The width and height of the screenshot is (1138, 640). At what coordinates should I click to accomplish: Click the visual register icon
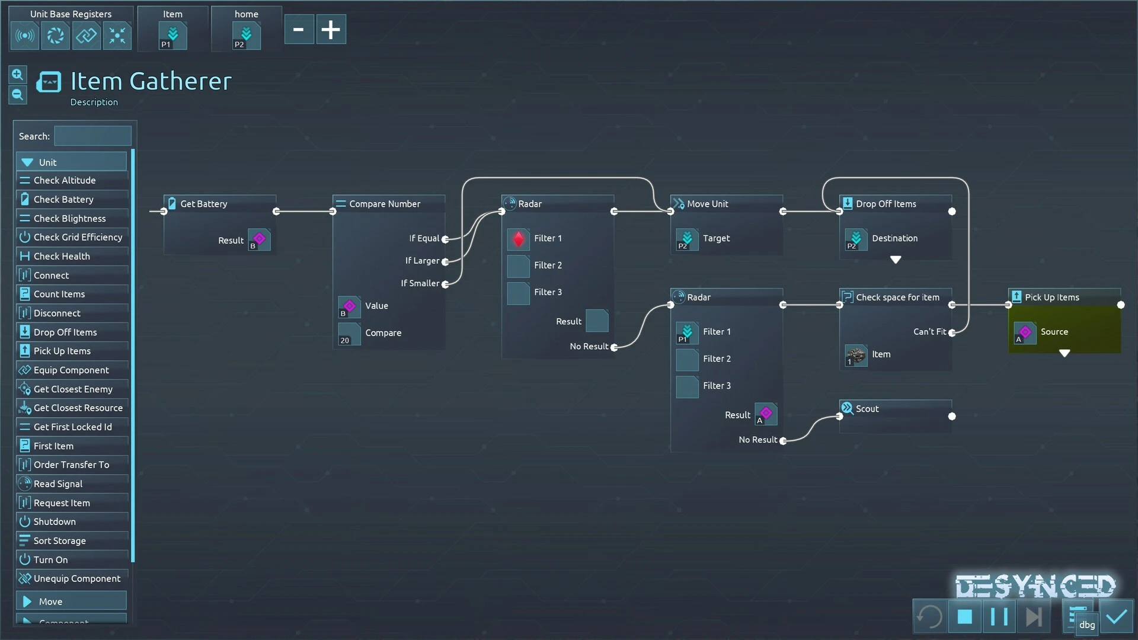point(56,36)
